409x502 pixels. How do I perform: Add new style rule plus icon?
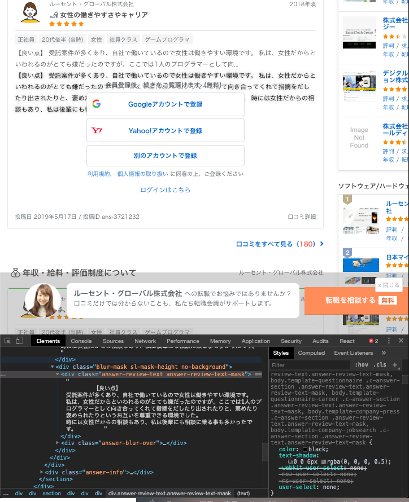tap(395, 364)
